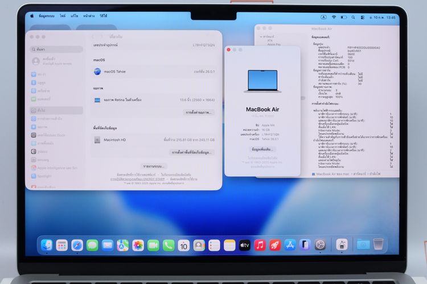The width and height of the screenshot is (427, 284).
Task: Click the macOS Tahoe row
Action: click(154, 72)
